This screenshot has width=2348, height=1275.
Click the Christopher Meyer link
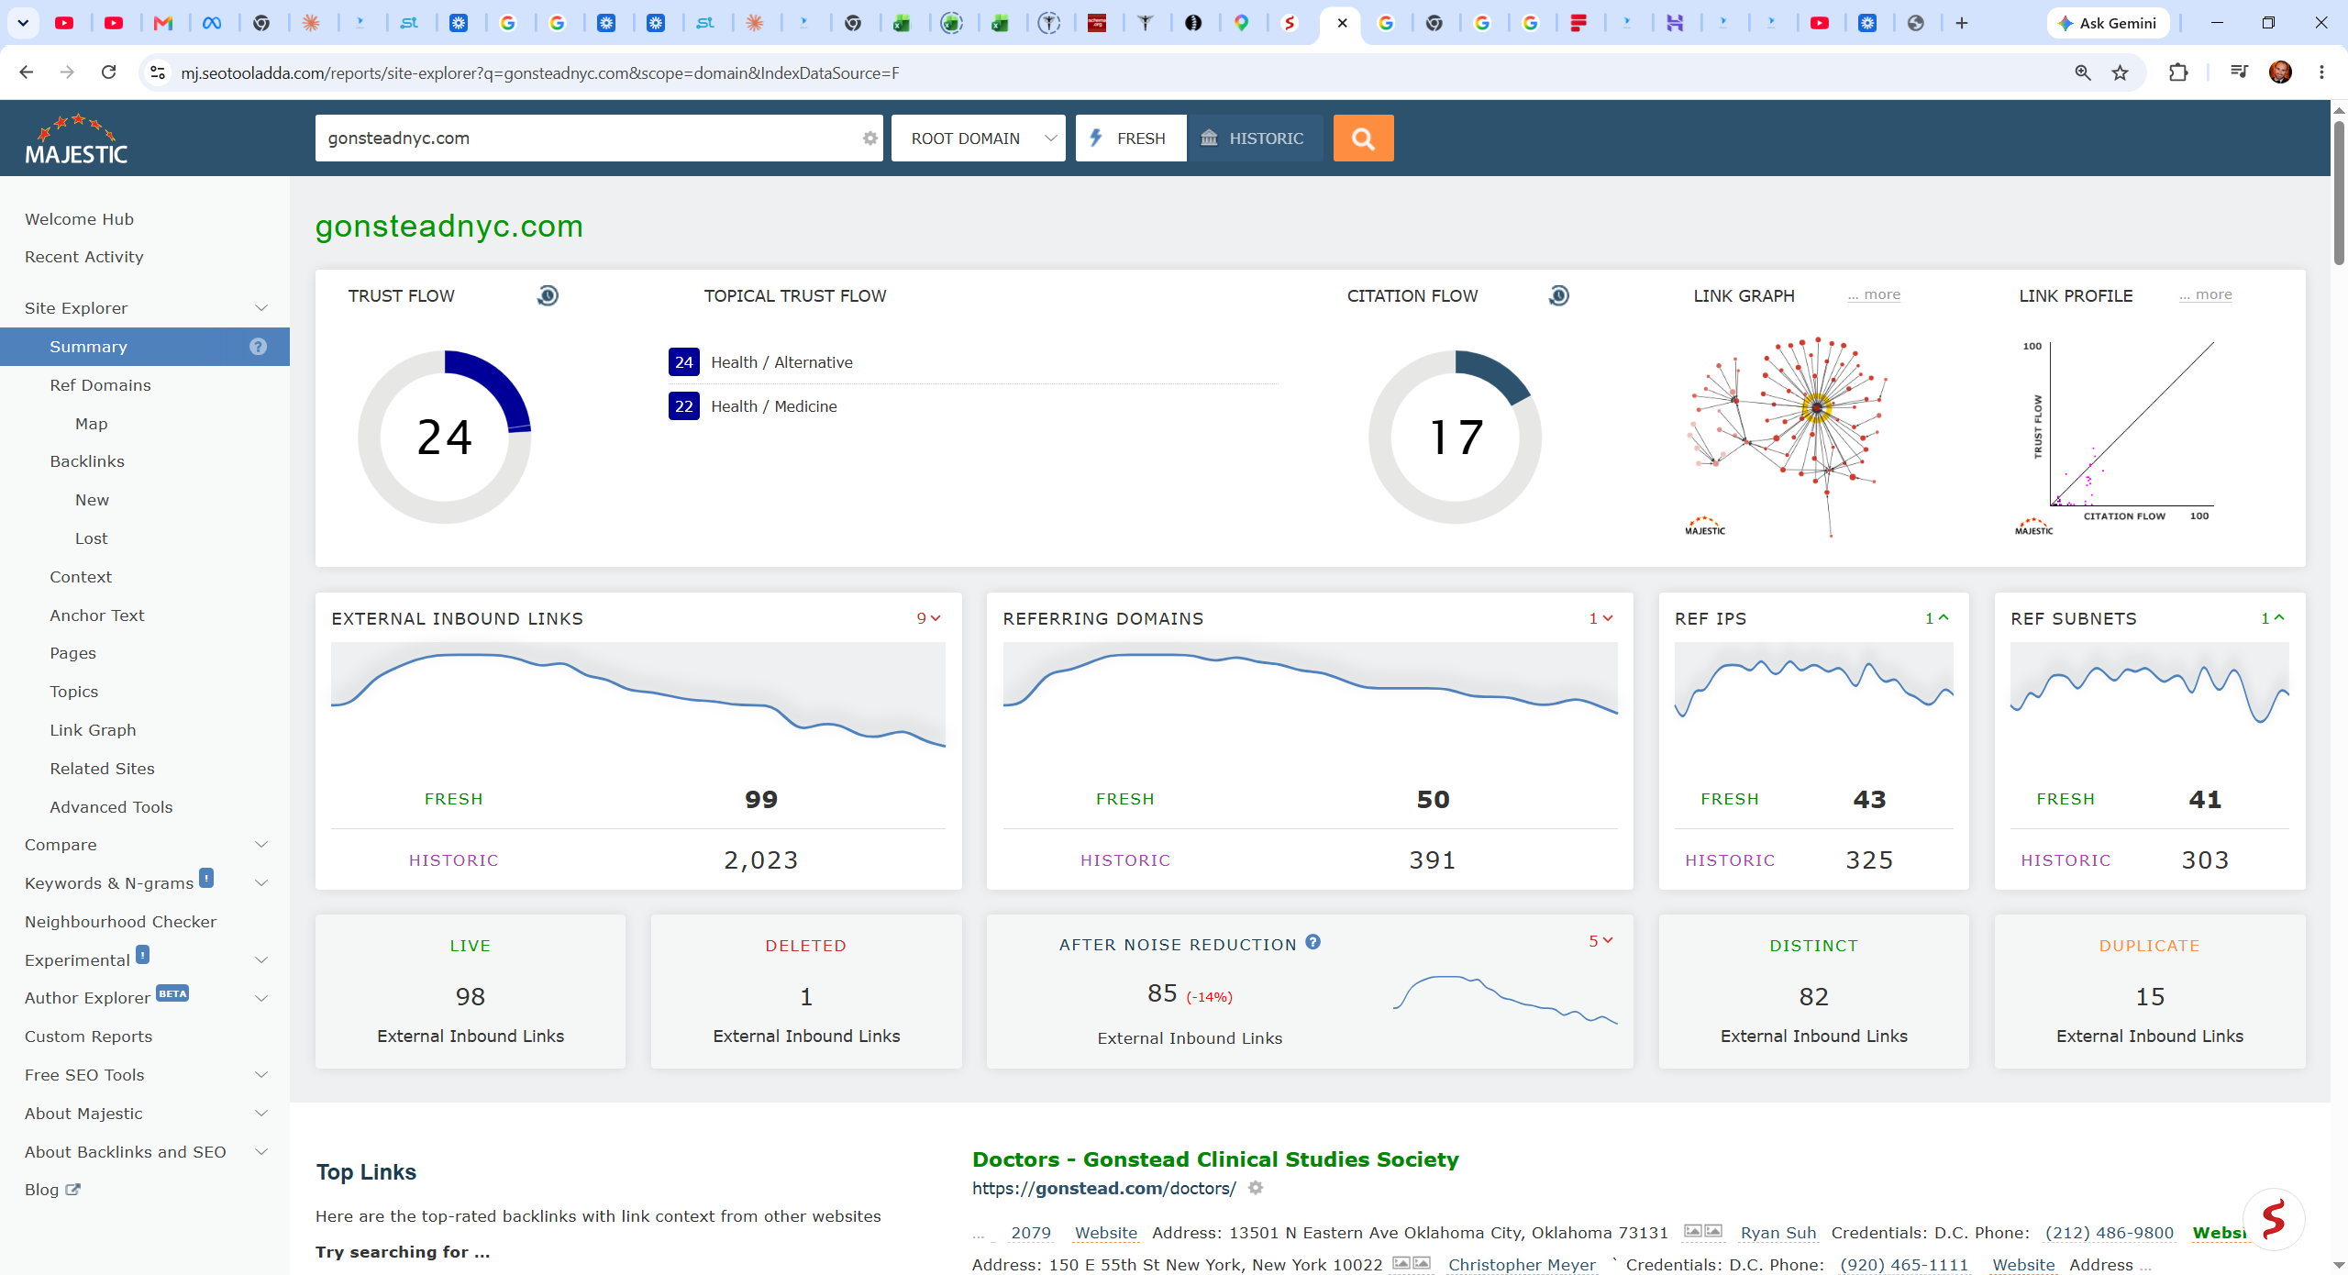tap(1523, 1265)
